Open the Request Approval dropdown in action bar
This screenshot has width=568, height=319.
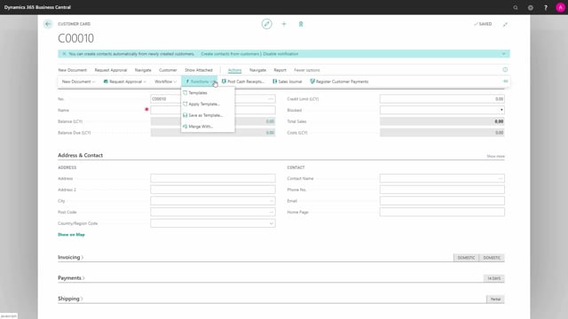(125, 82)
